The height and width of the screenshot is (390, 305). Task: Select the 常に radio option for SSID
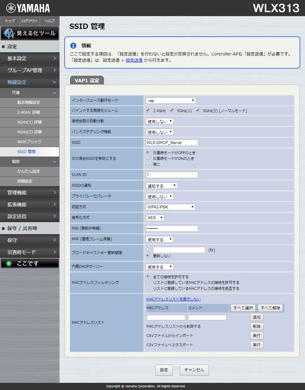point(148,164)
